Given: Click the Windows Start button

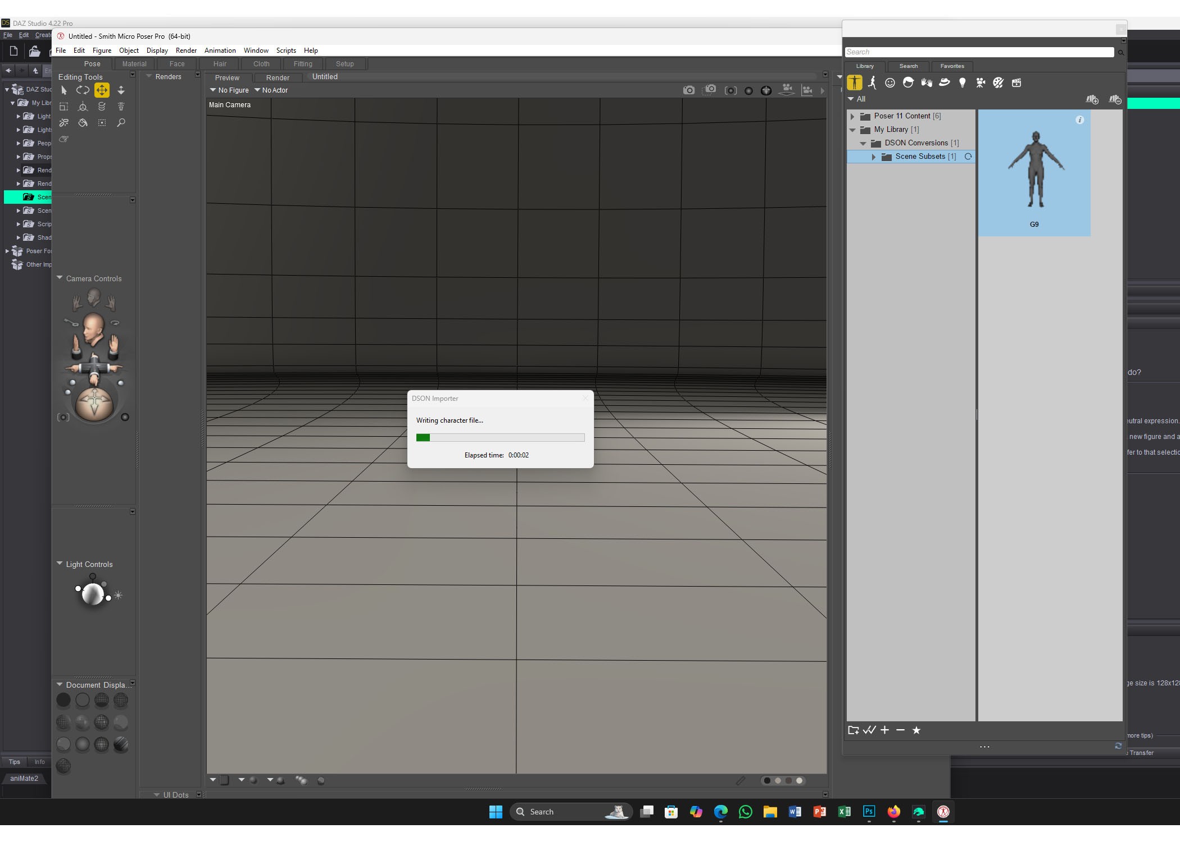Looking at the screenshot, I should 496,812.
